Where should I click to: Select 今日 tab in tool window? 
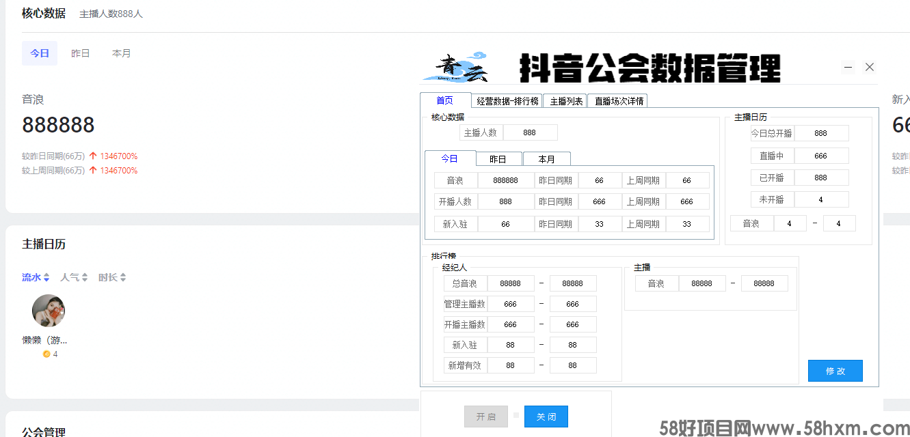coord(450,158)
